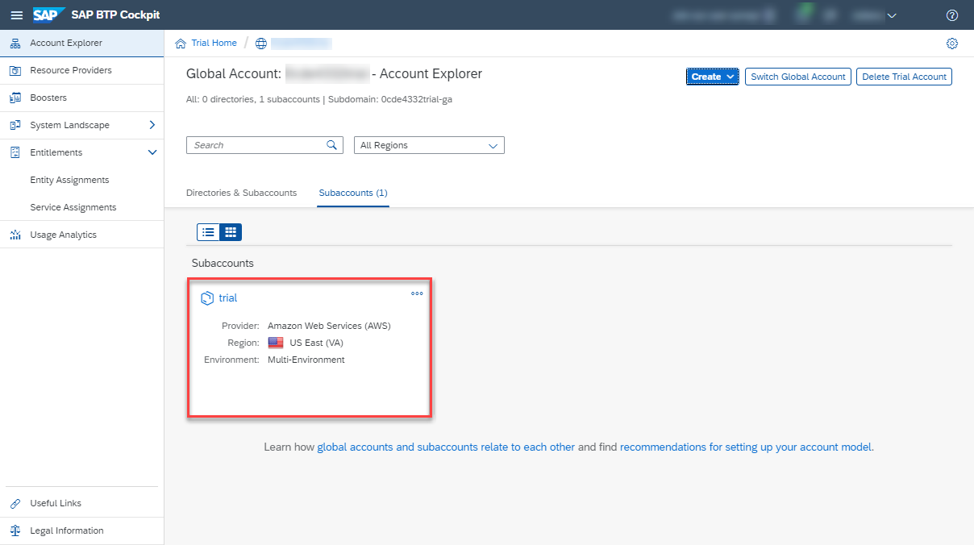Screen dimensions: 974x545
Task: Click the US flag region icon
Action: point(276,343)
